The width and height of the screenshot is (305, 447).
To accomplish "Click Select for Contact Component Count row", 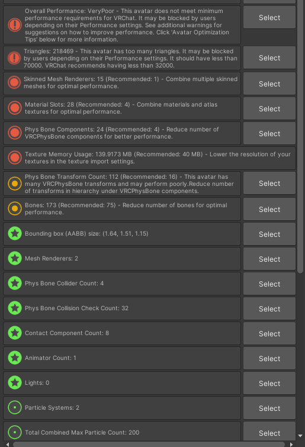I will tap(269, 333).
